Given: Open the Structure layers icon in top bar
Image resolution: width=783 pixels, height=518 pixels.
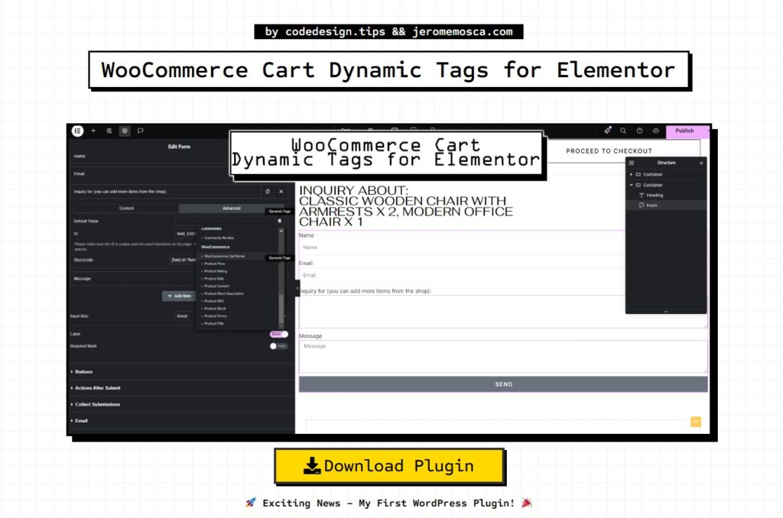Looking at the screenshot, I should [125, 131].
